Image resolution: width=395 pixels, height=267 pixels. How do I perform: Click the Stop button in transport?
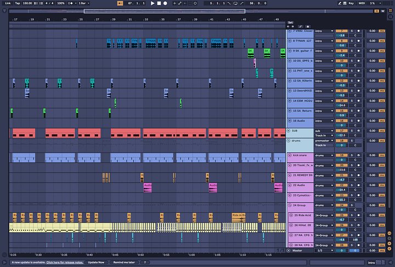[160, 3]
